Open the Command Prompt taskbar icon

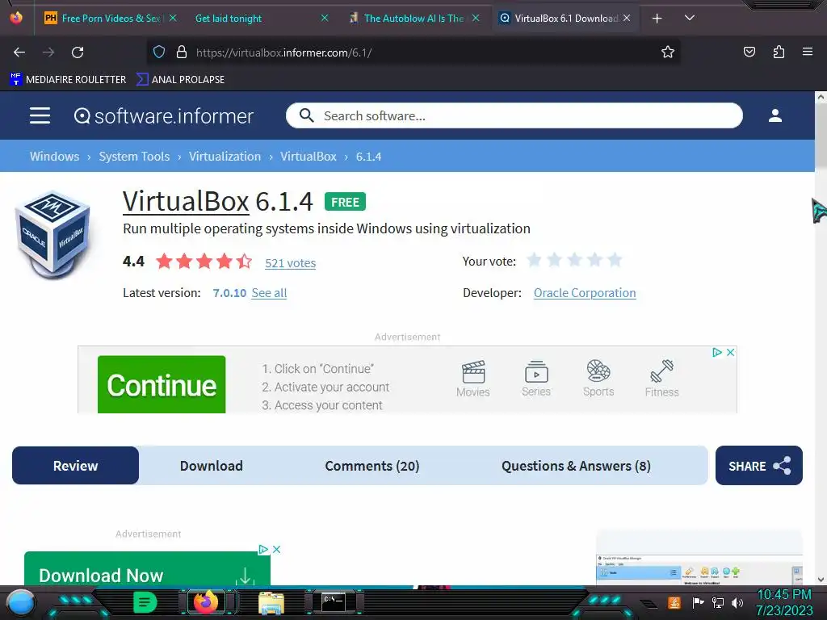pos(334,602)
